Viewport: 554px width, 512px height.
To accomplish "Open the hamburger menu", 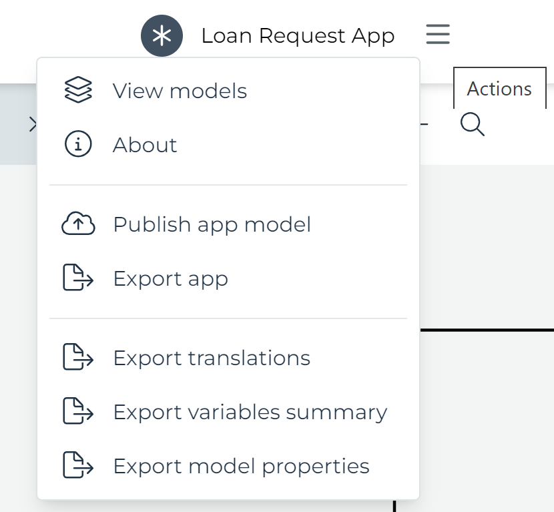I will tap(438, 35).
